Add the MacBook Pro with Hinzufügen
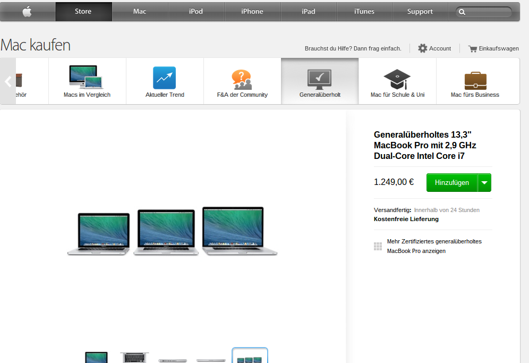Viewport: 529px width, 363px height. click(452, 183)
